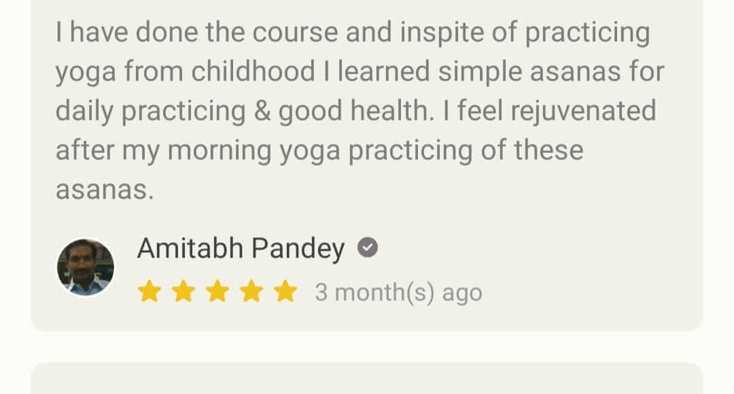Image resolution: width=734 pixels, height=394 pixels.
Task: Select the second yellow rating star
Action: [183, 292]
